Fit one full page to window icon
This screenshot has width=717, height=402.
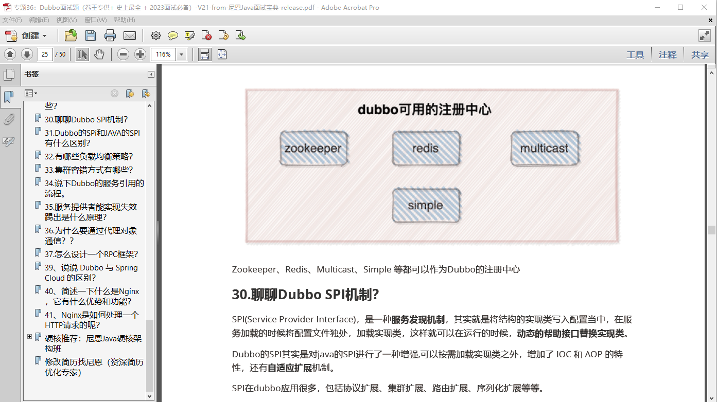222,54
